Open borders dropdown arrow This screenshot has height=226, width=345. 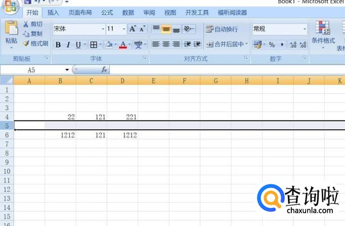(x=100, y=45)
